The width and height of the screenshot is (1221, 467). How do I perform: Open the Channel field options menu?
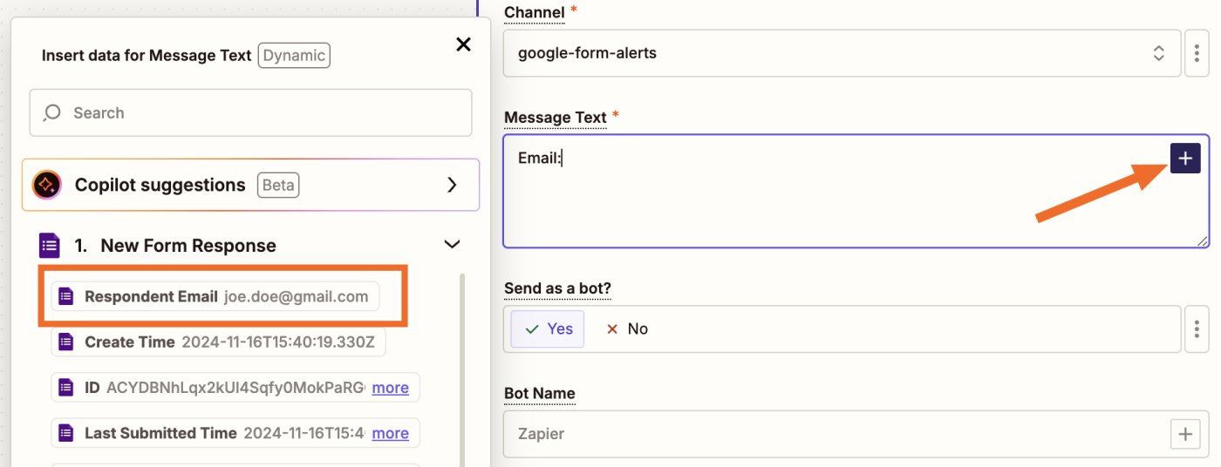coord(1197,53)
